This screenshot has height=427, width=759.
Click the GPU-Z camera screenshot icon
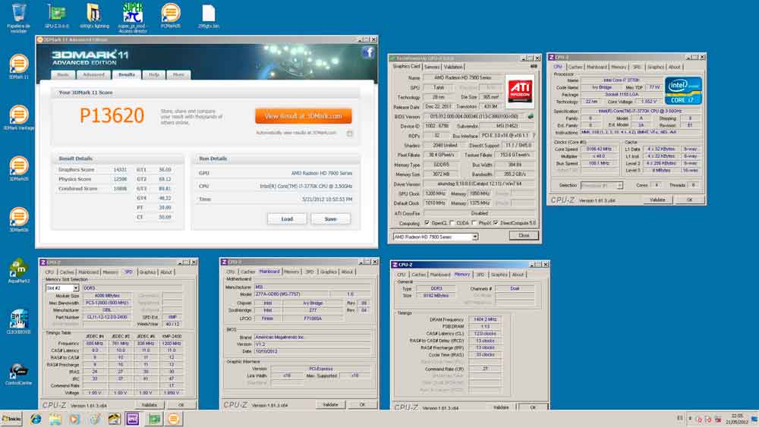click(534, 66)
